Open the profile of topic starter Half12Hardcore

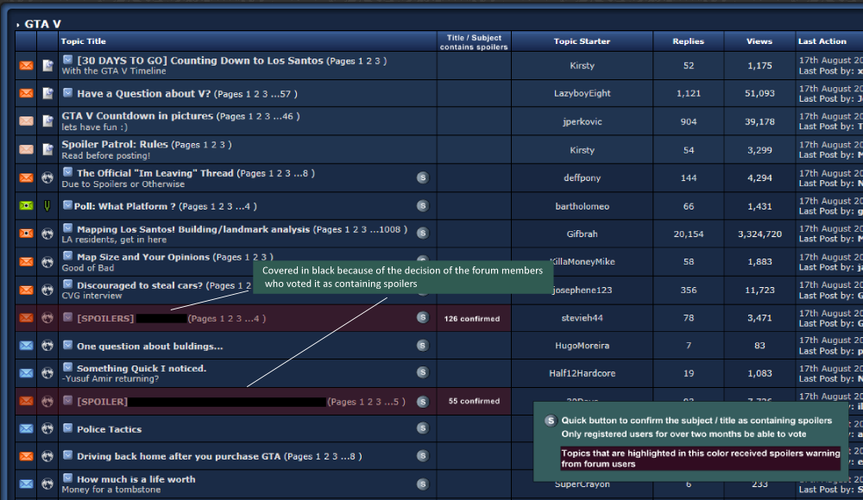[582, 373]
